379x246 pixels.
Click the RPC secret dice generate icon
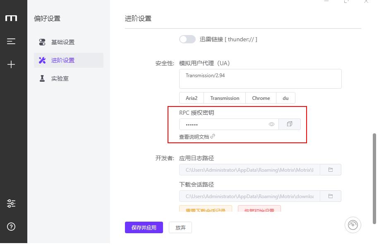click(290, 124)
